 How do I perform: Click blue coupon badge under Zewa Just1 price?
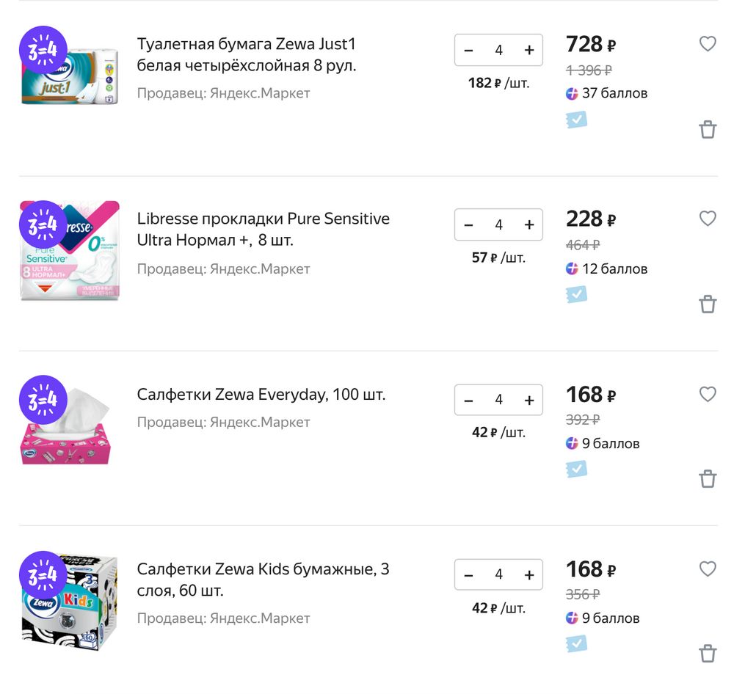tap(576, 120)
